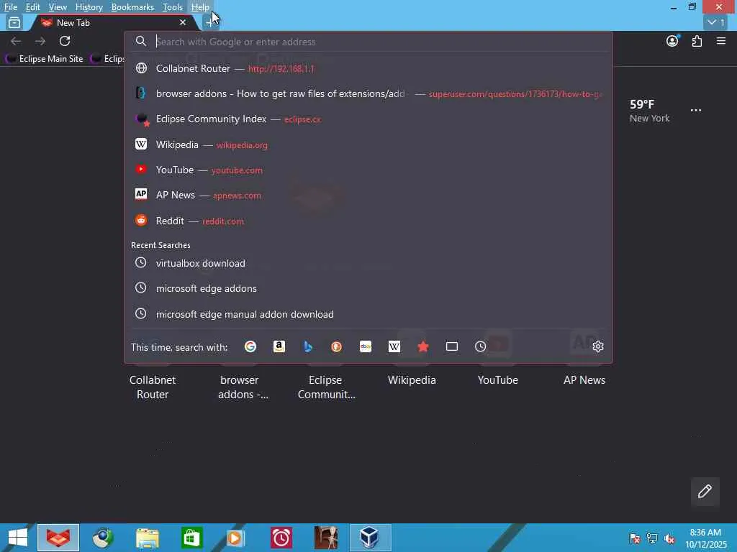
Task: Open the alarm clock app in taskbar
Action: point(281,538)
